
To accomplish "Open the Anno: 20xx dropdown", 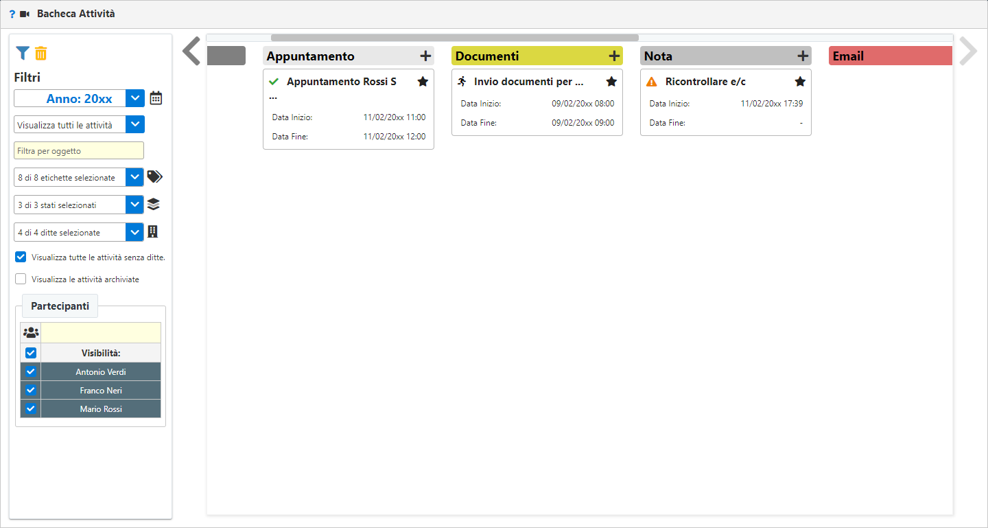I will (x=135, y=98).
